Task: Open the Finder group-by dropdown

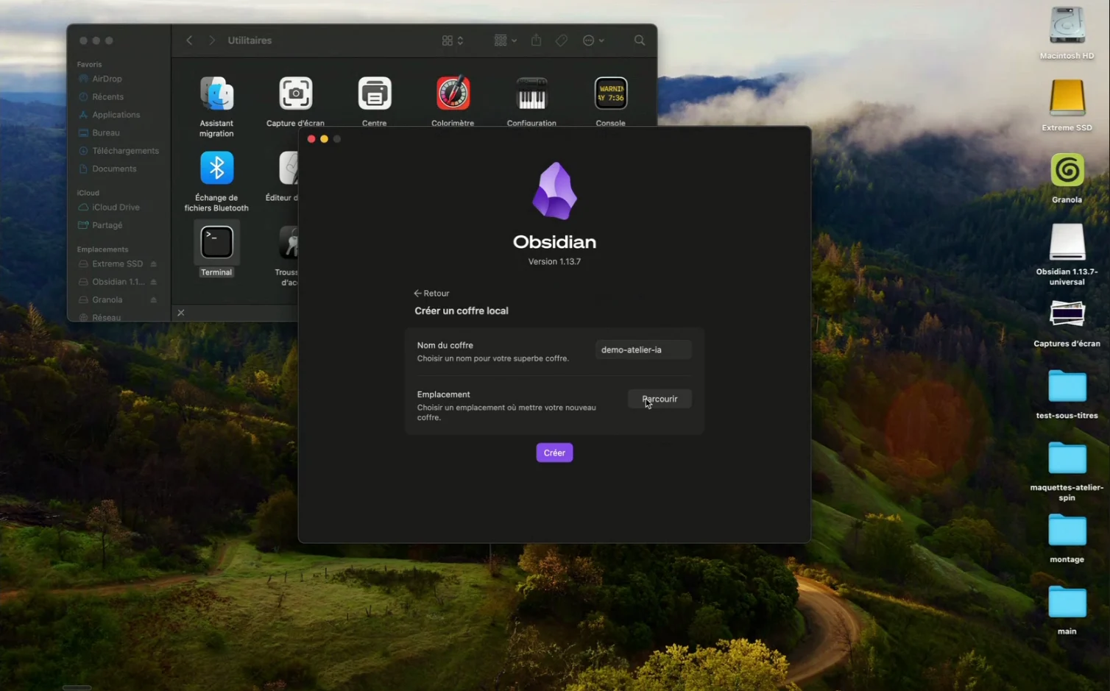Action: coord(506,40)
